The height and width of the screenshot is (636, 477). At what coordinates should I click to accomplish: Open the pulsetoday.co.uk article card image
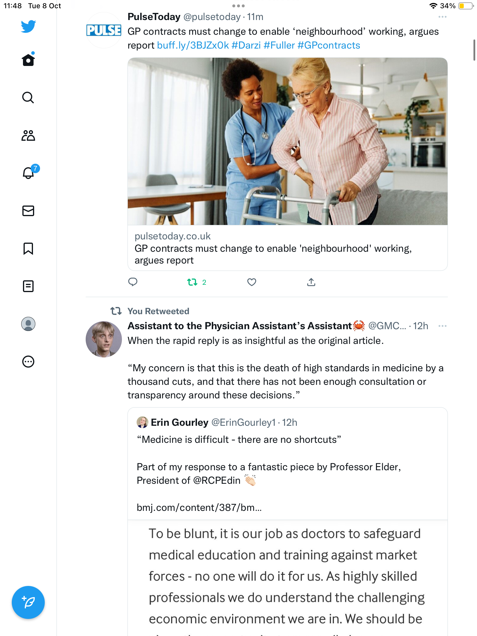point(288,141)
